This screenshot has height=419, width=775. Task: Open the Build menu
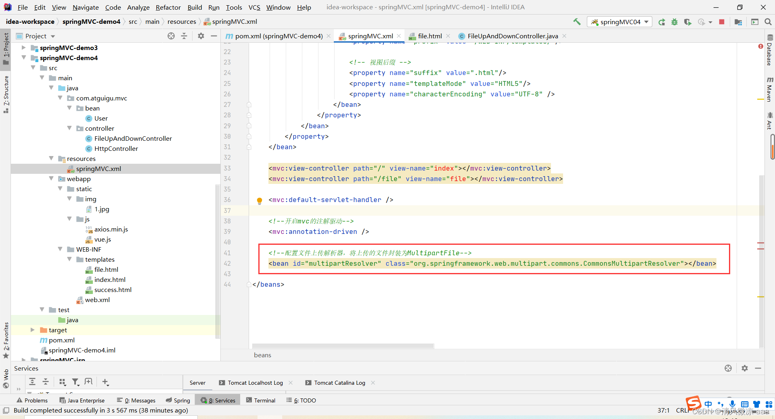[x=195, y=7]
